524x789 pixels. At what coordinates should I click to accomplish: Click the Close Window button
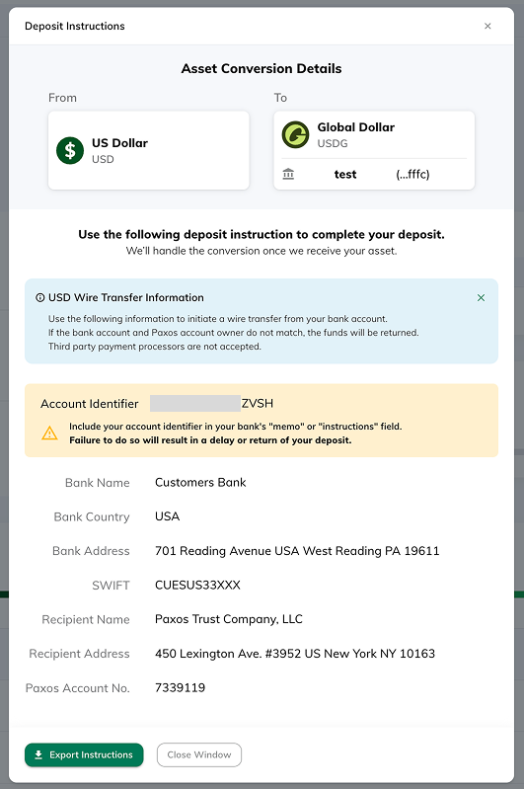point(199,754)
